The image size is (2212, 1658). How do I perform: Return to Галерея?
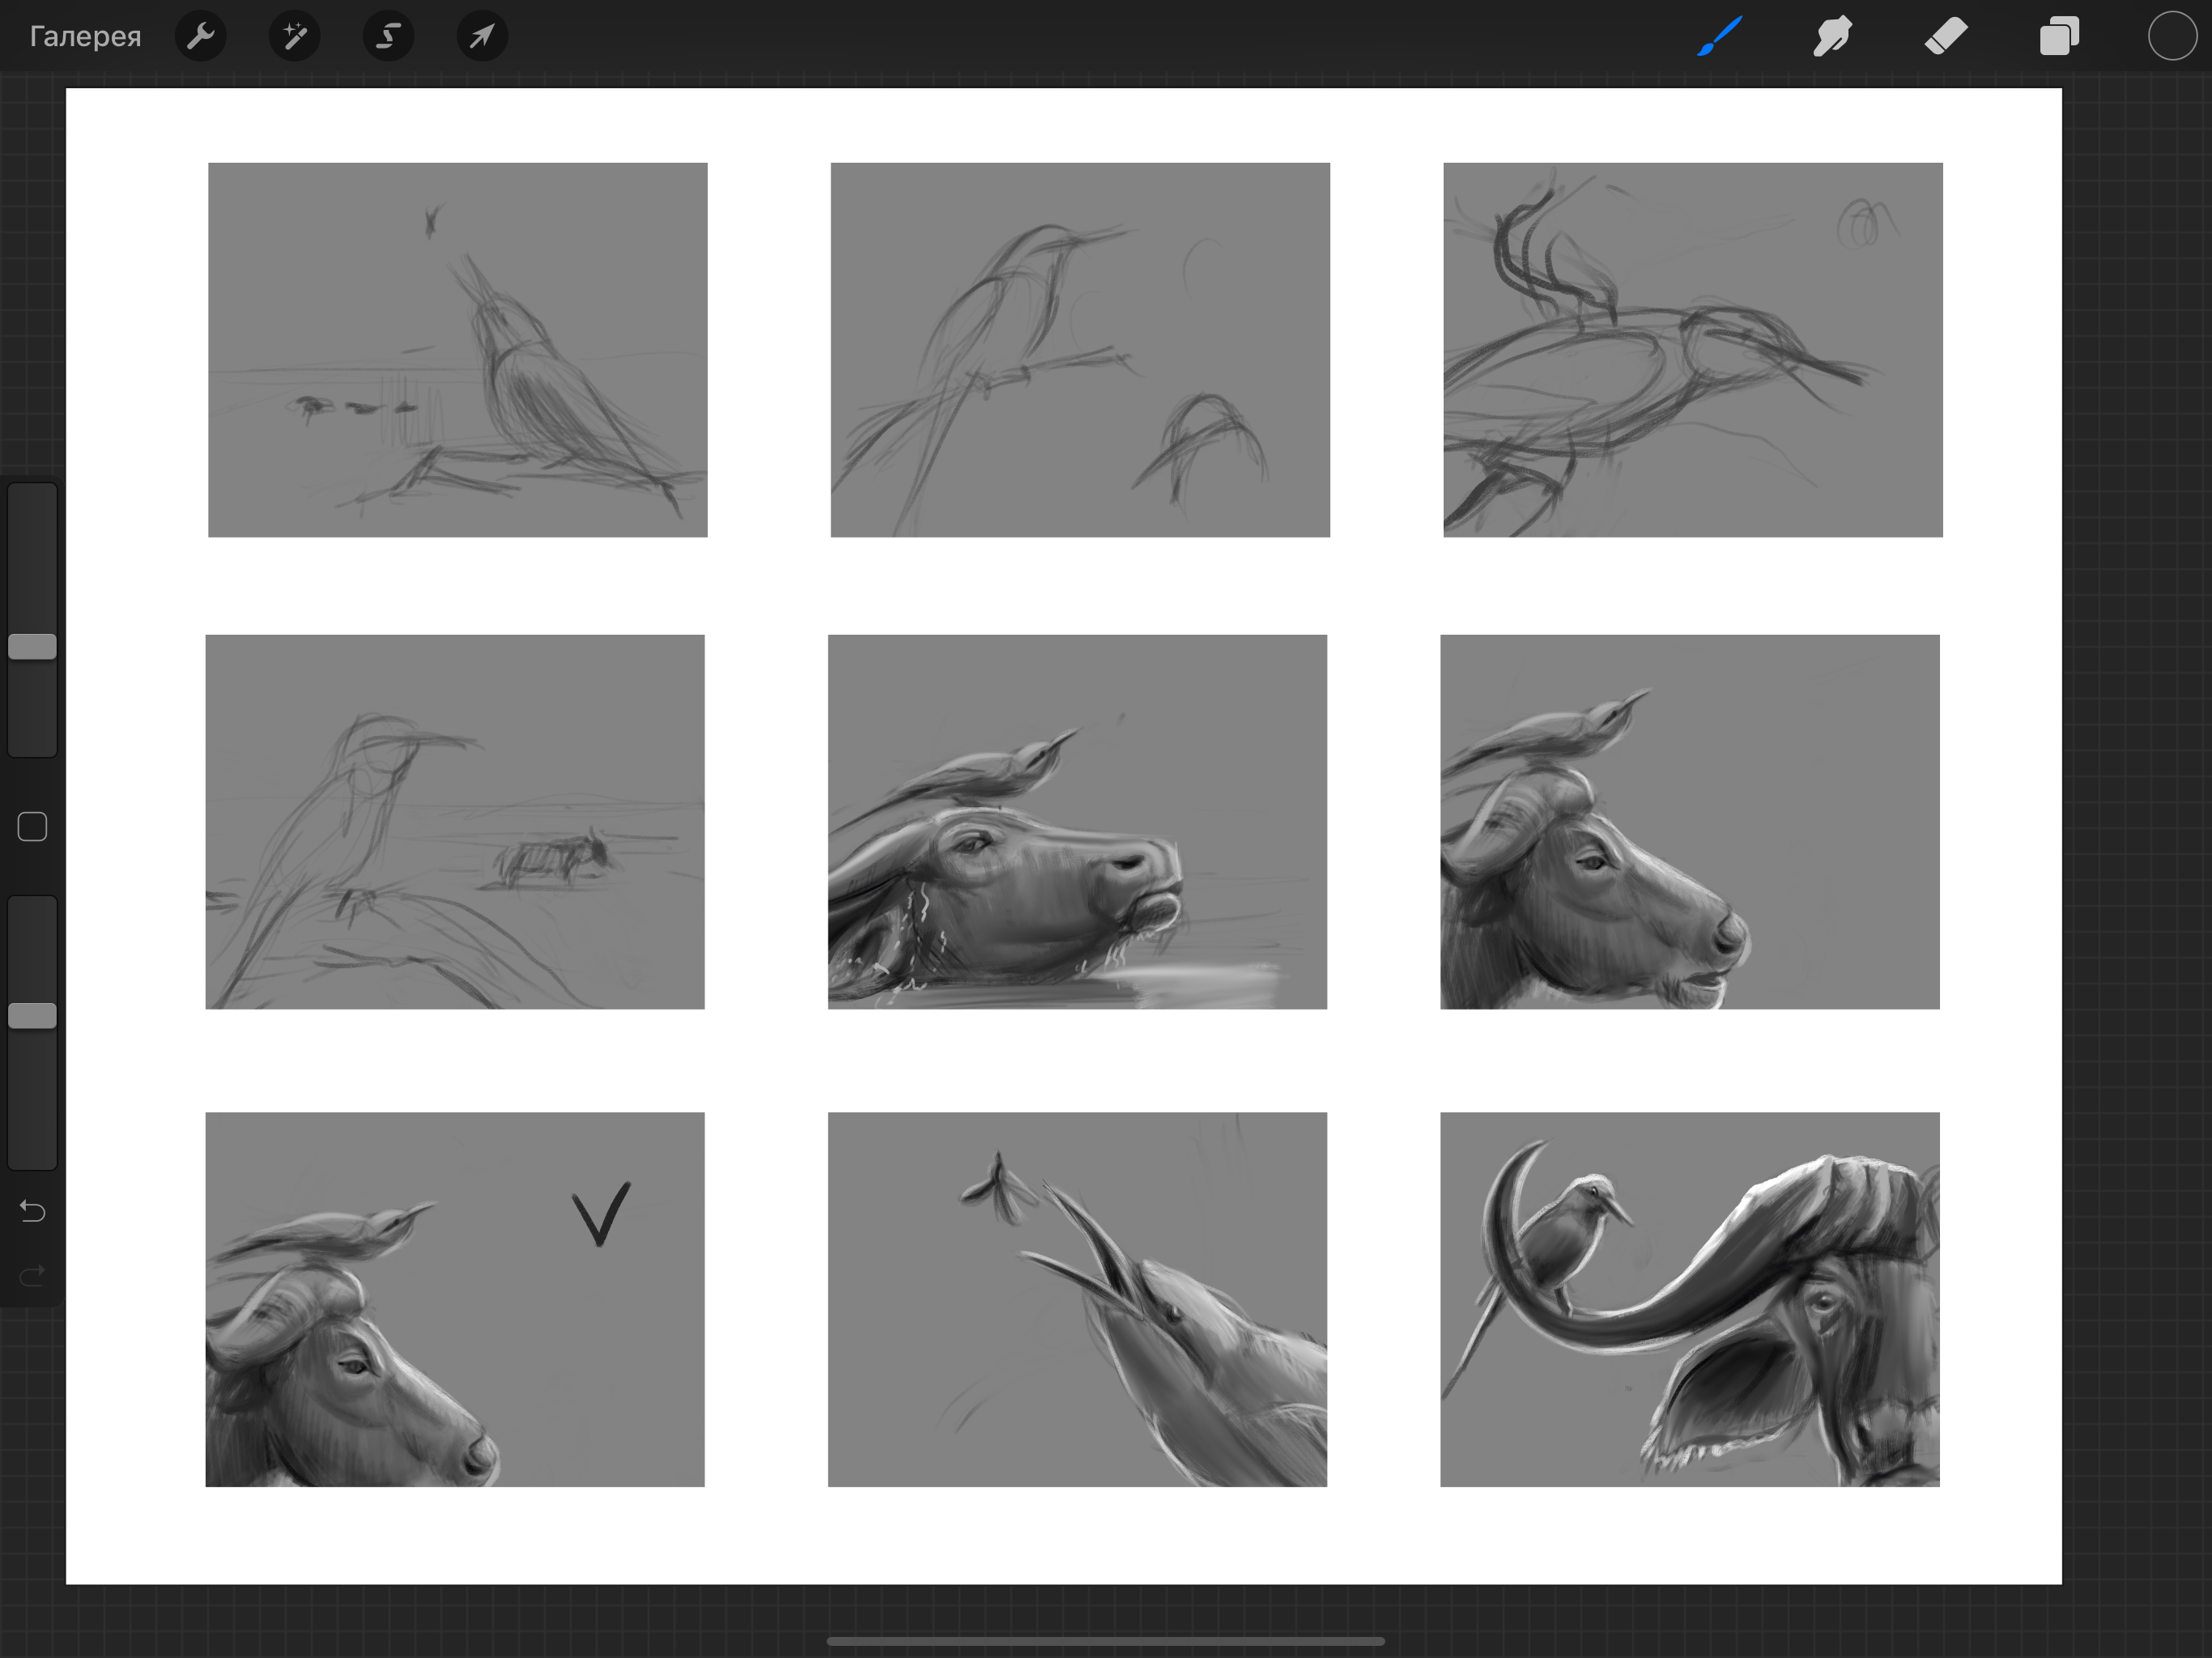[85, 37]
